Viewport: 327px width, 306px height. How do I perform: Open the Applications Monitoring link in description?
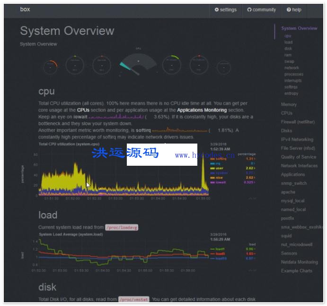(x=202, y=110)
